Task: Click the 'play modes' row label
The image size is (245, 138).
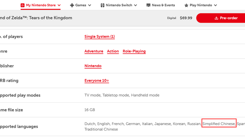Action: pyautogui.click(x=29, y=95)
